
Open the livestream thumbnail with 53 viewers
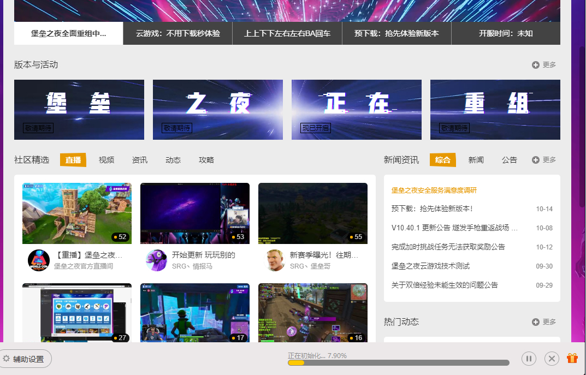[x=195, y=213]
